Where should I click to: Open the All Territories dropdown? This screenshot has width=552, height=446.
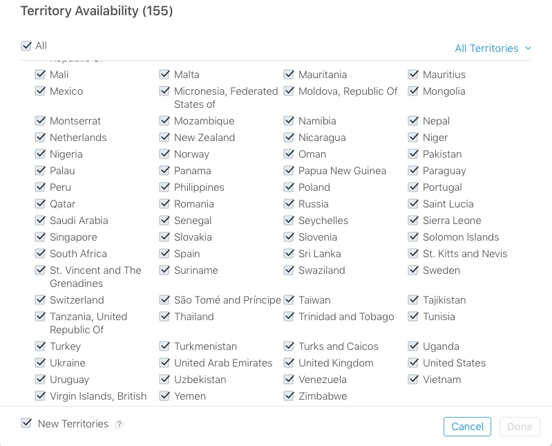point(493,48)
